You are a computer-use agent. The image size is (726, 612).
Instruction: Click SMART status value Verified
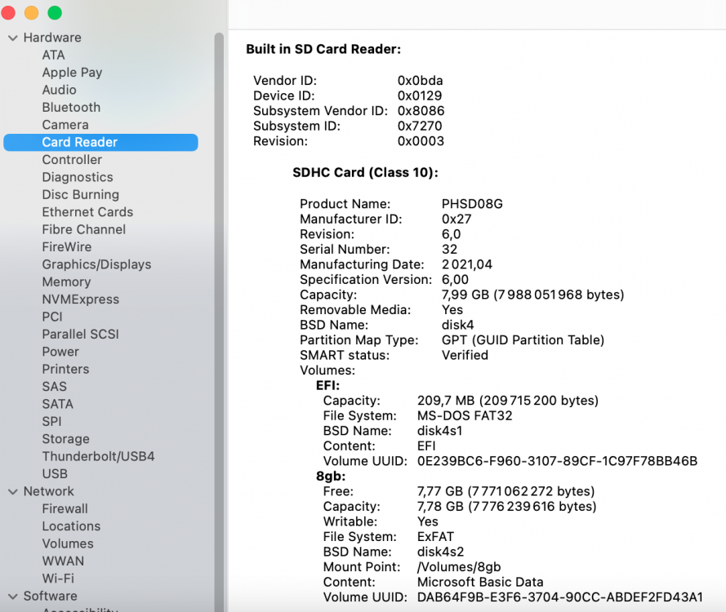(x=465, y=355)
